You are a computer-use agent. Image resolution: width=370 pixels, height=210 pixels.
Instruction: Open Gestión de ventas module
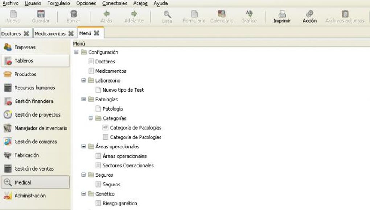pyautogui.click(x=36, y=169)
